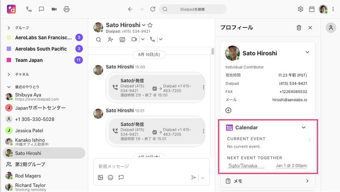Collapse the Calendar panel chevron

point(303,127)
